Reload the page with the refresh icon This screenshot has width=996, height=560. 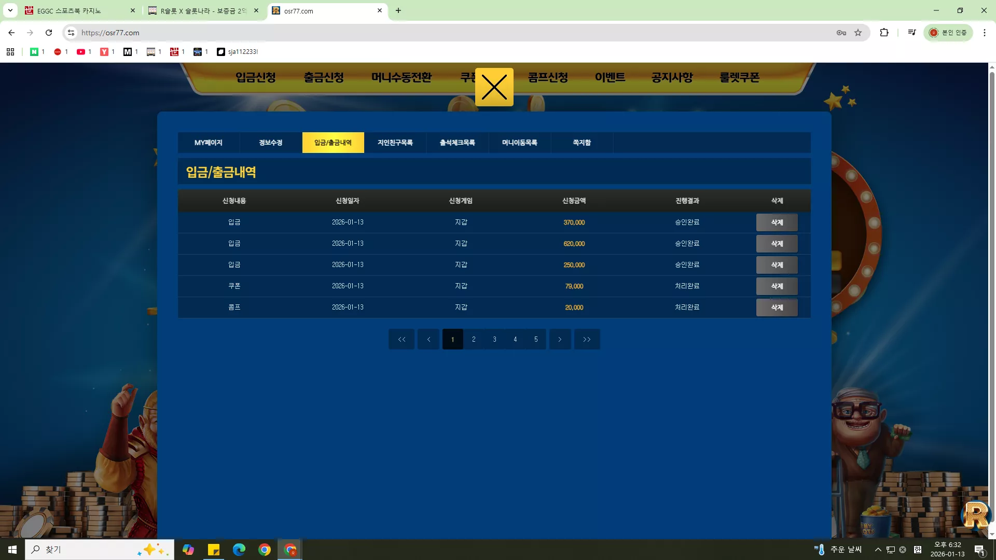[x=49, y=33]
